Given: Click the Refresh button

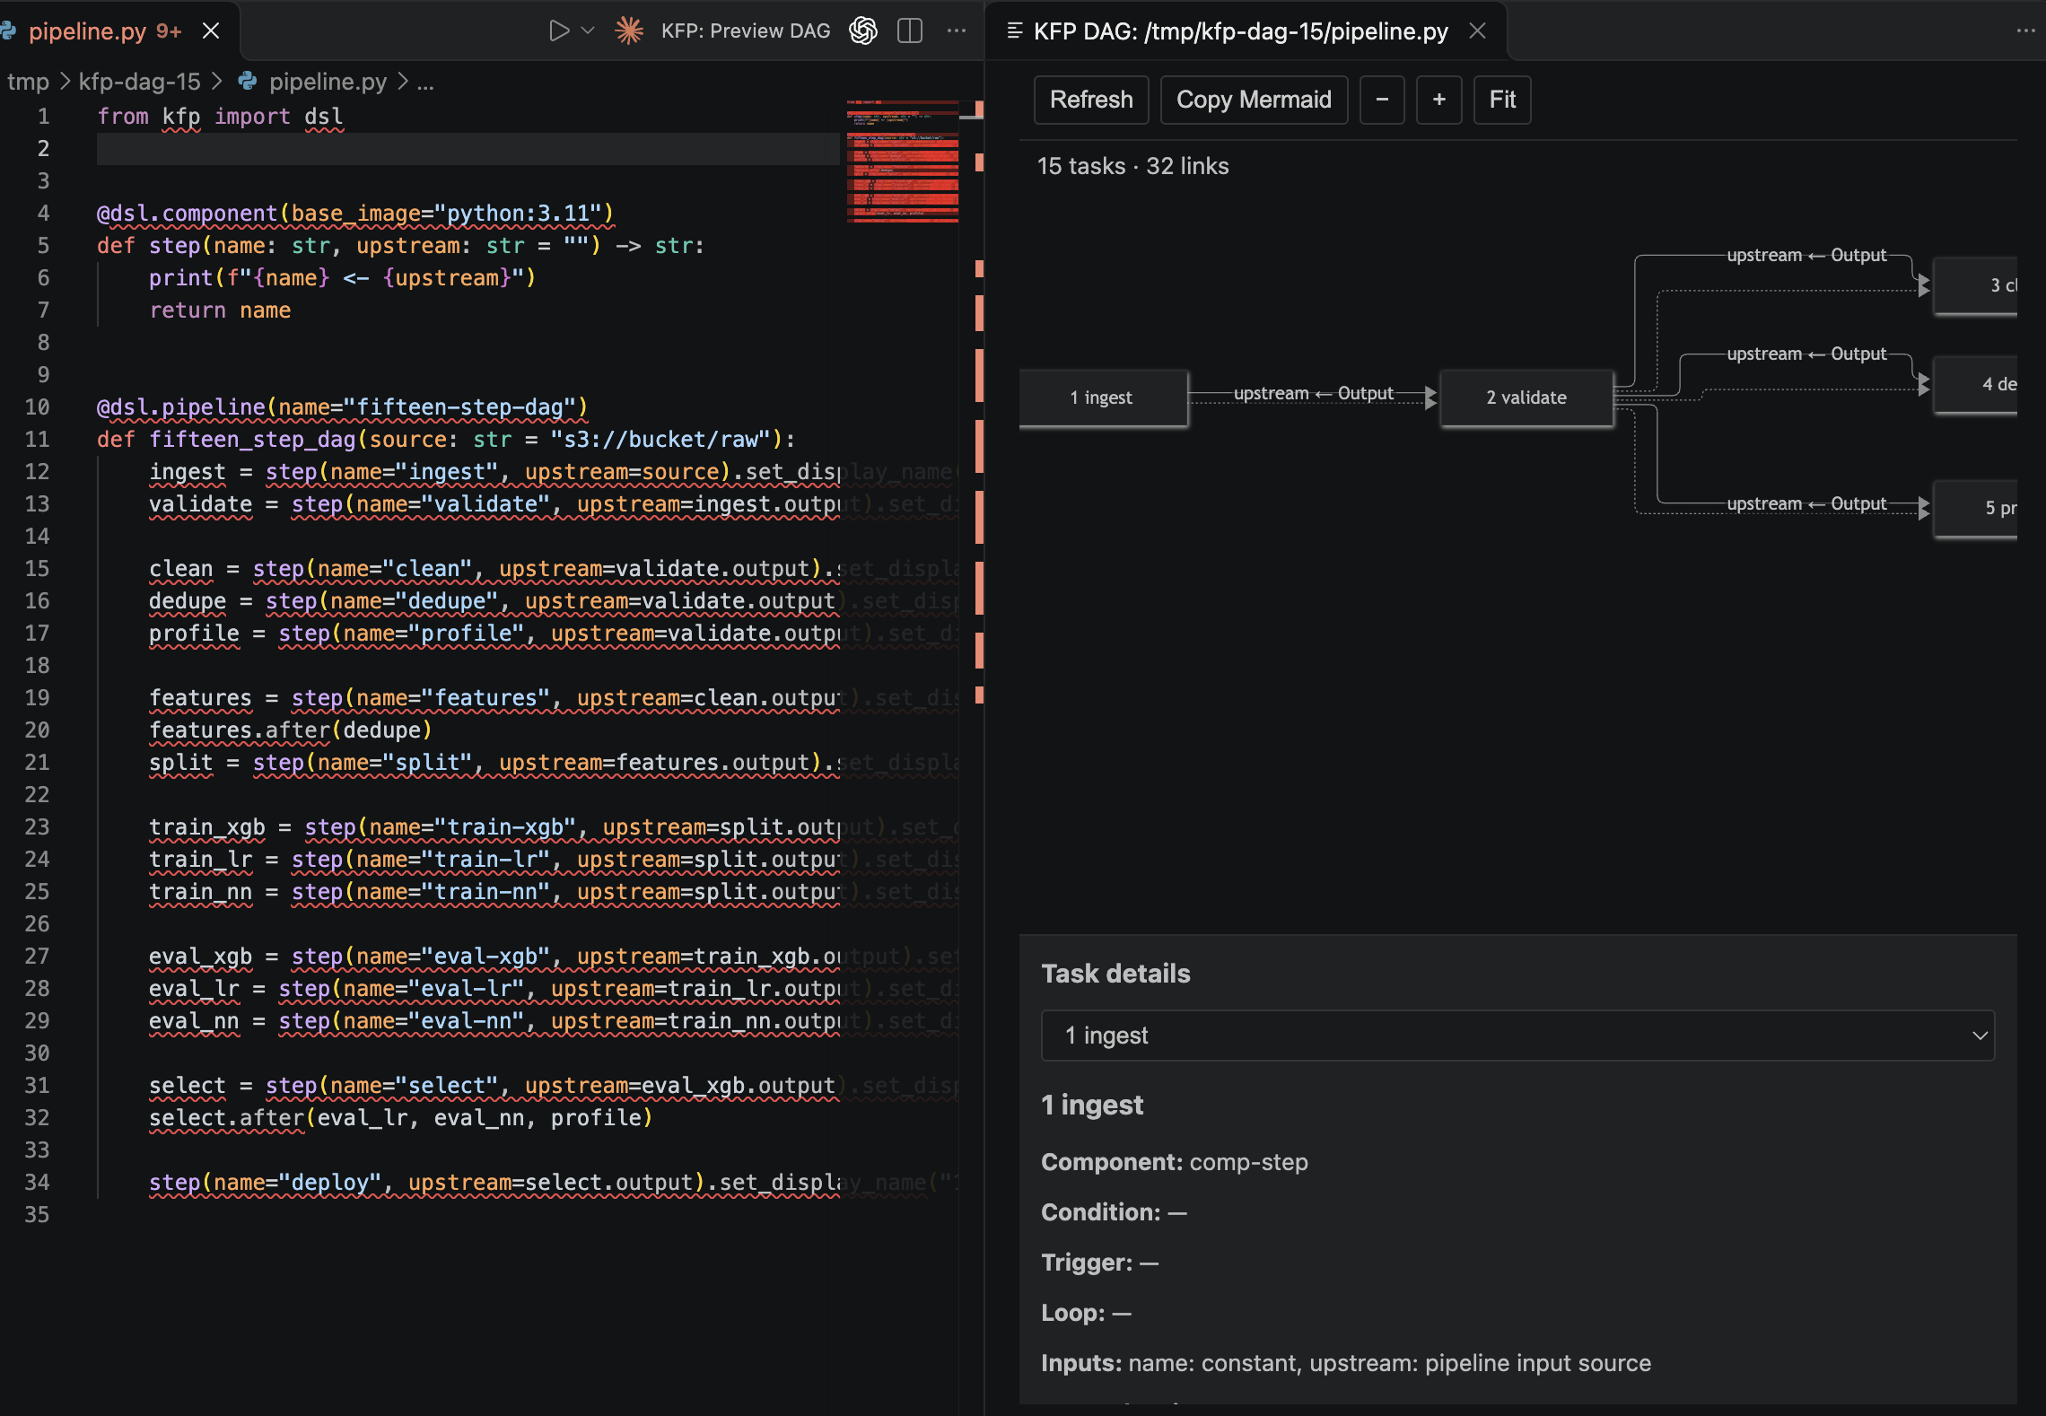Looking at the screenshot, I should pyautogui.click(x=1091, y=100).
